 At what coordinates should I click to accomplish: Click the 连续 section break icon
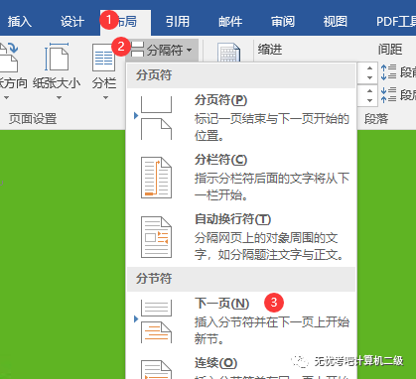156,369
